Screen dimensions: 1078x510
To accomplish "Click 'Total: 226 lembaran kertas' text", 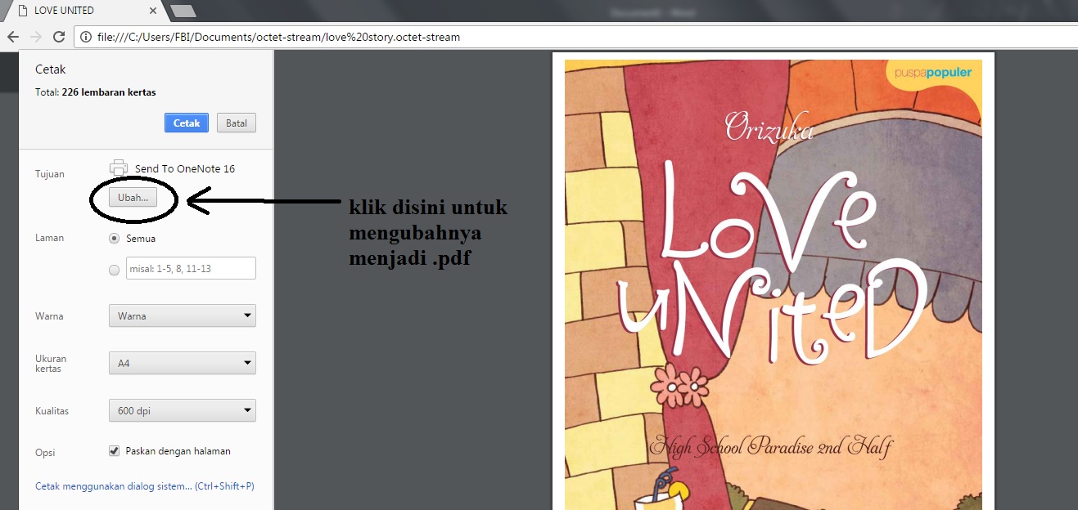I will 96,92.
